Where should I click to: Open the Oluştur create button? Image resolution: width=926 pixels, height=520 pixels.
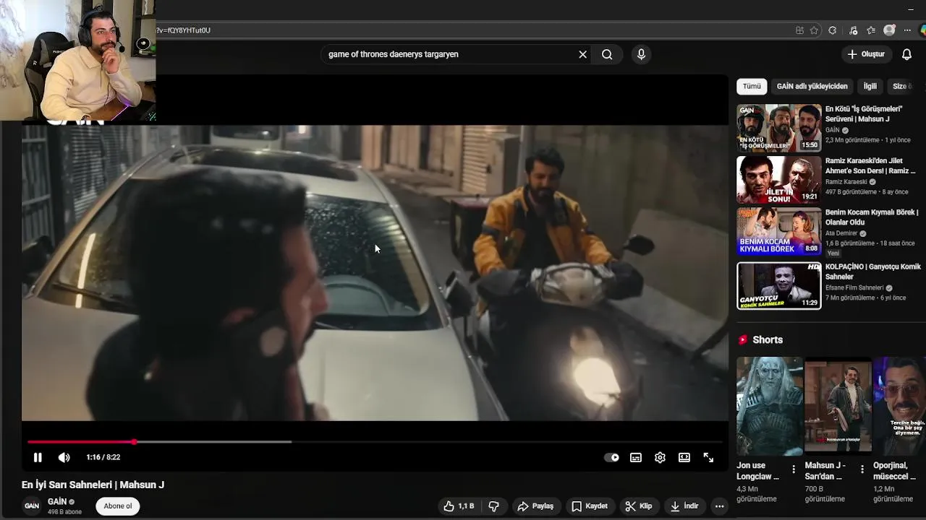(x=866, y=54)
